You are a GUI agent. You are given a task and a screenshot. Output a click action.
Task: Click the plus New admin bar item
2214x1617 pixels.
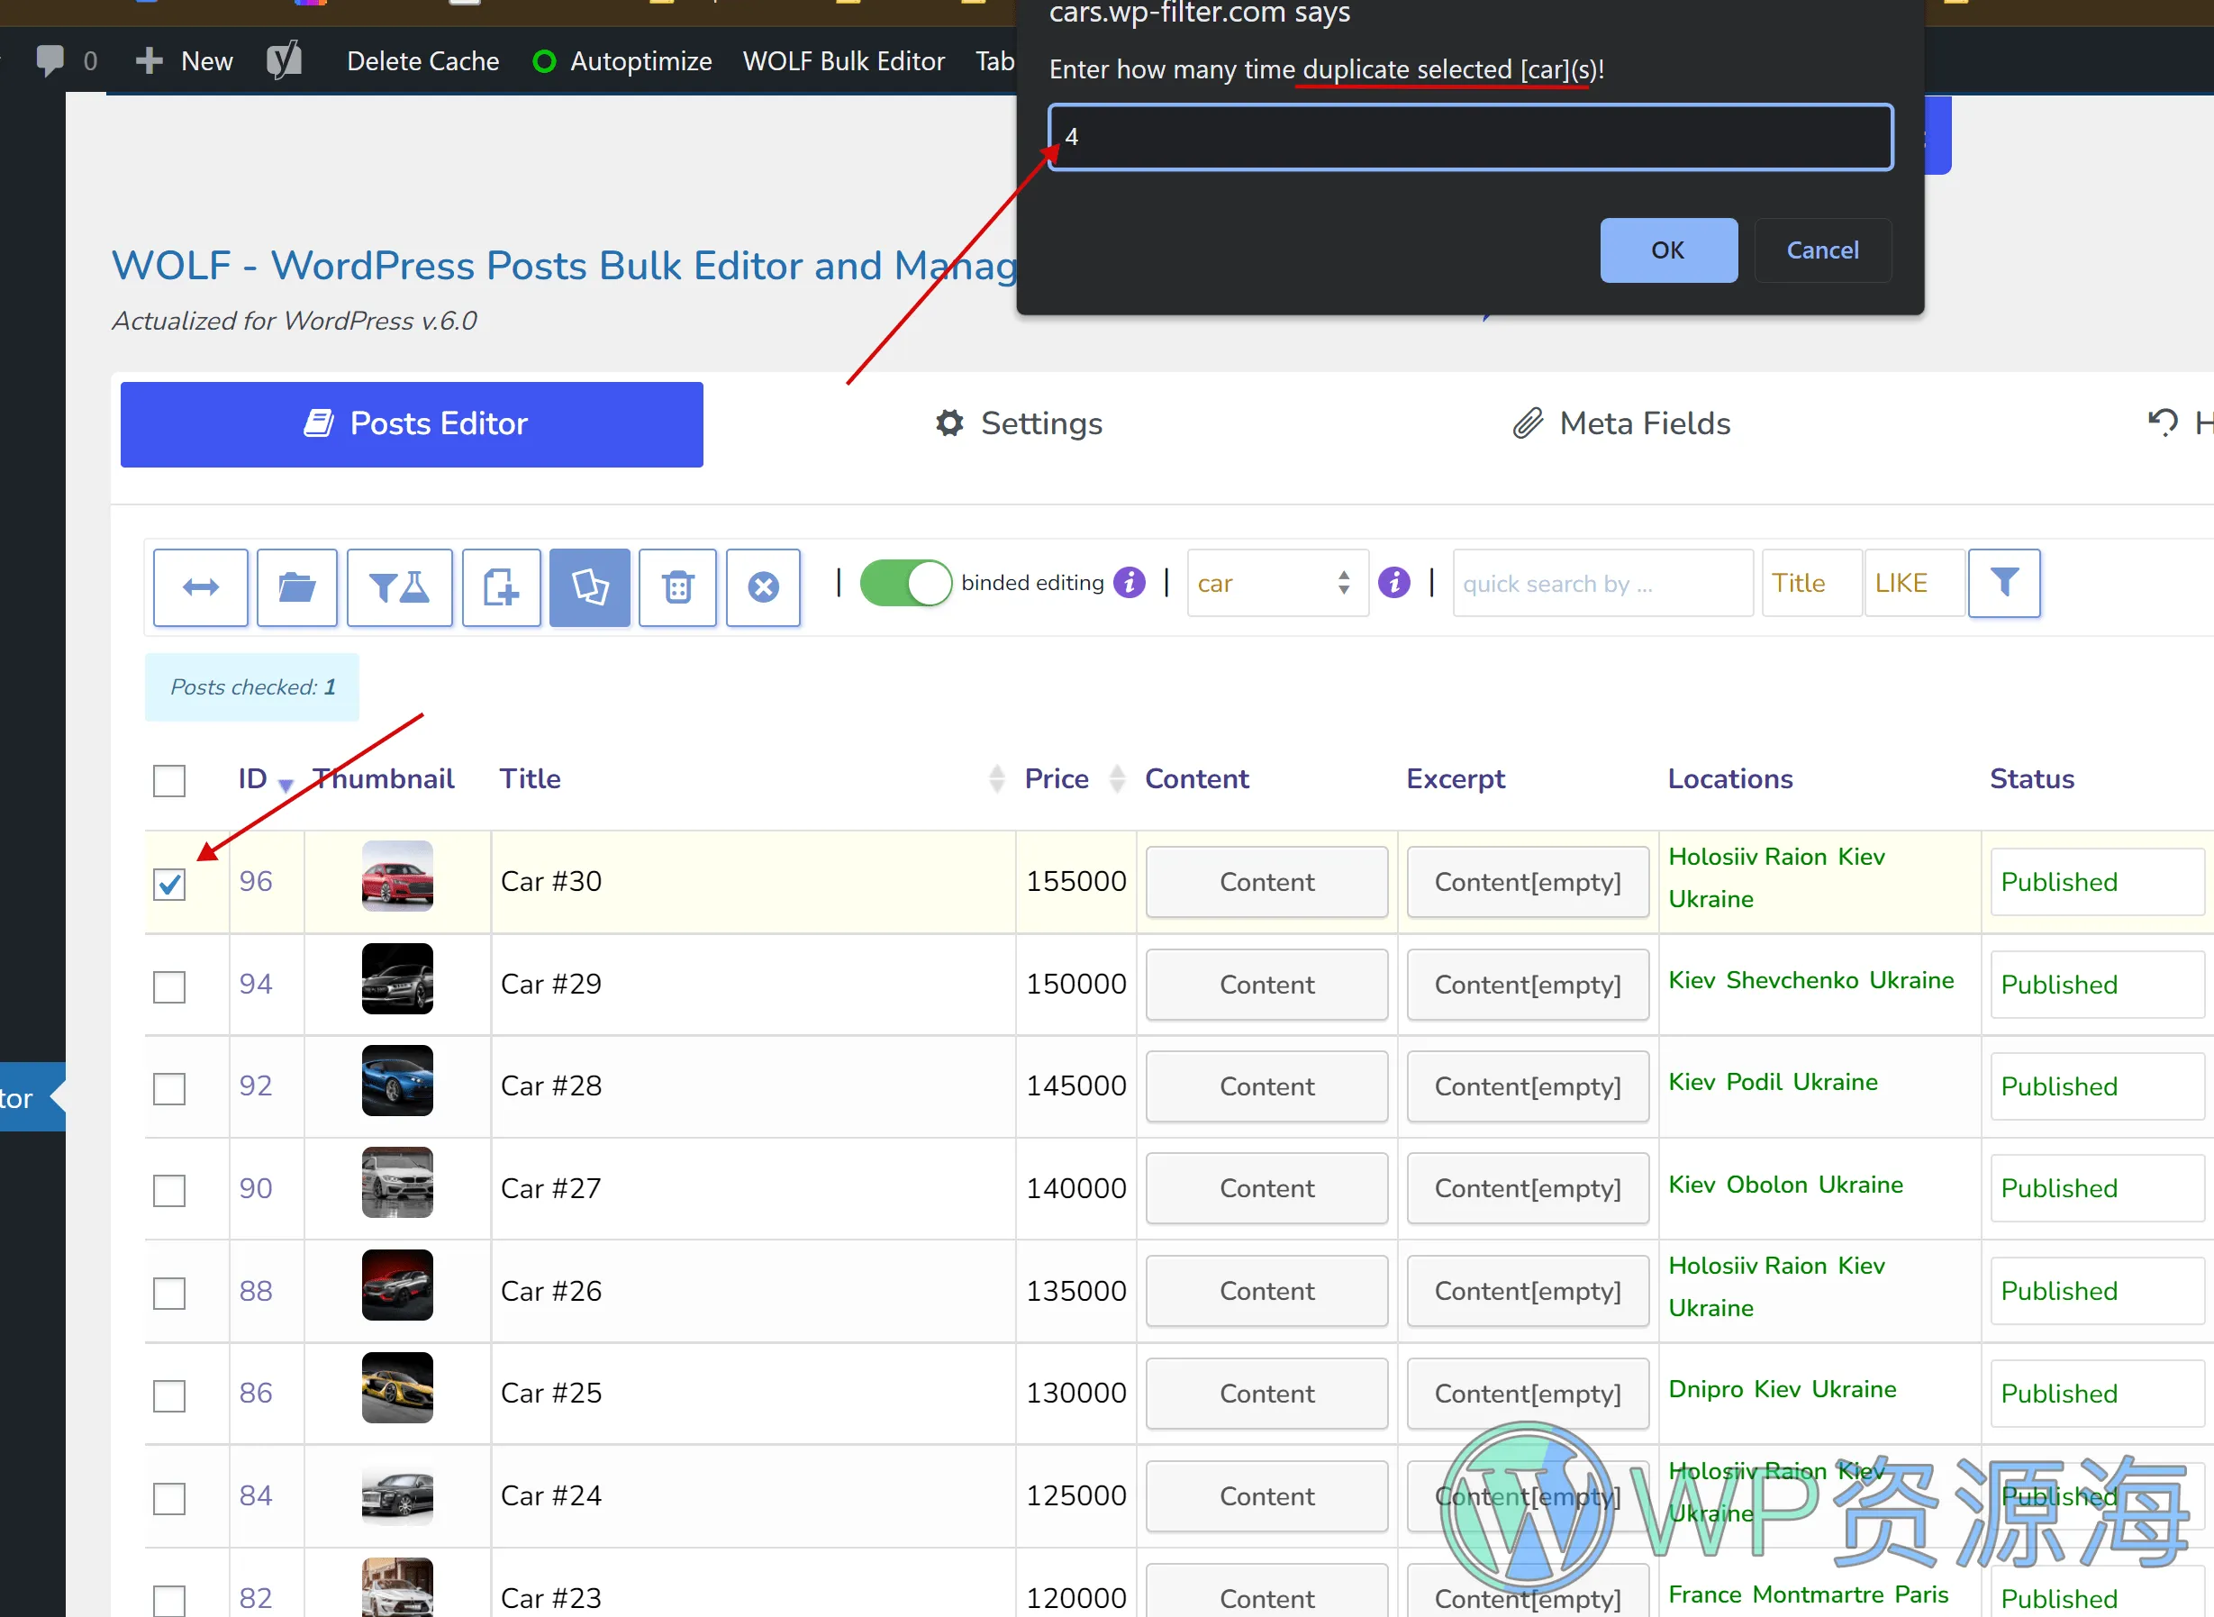(x=184, y=60)
